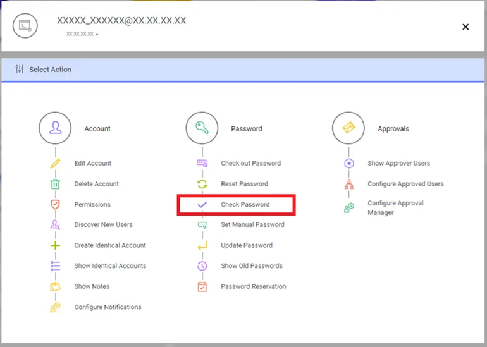The height and width of the screenshot is (347, 487).
Task: Click the pencil icon beside Edit Account
Action: (55, 163)
